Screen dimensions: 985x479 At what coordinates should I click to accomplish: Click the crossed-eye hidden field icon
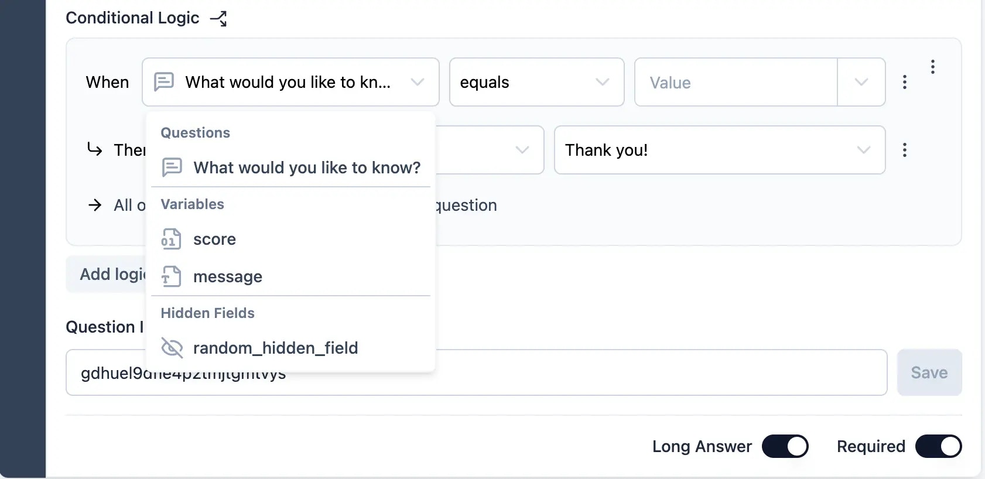(172, 348)
